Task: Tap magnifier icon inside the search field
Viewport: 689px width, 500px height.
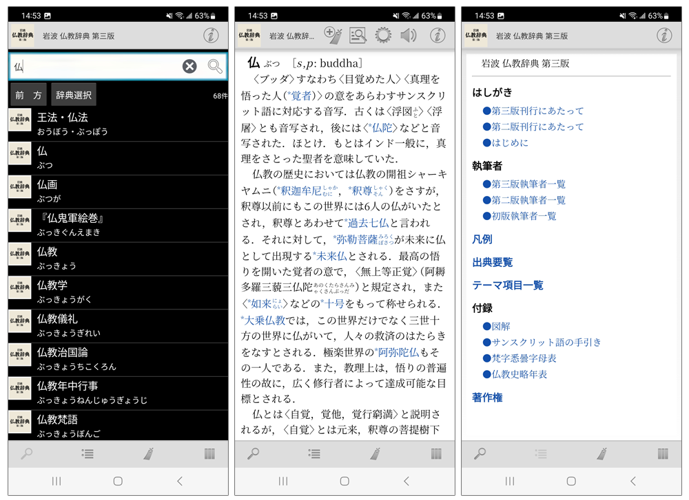Action: pyautogui.click(x=215, y=66)
